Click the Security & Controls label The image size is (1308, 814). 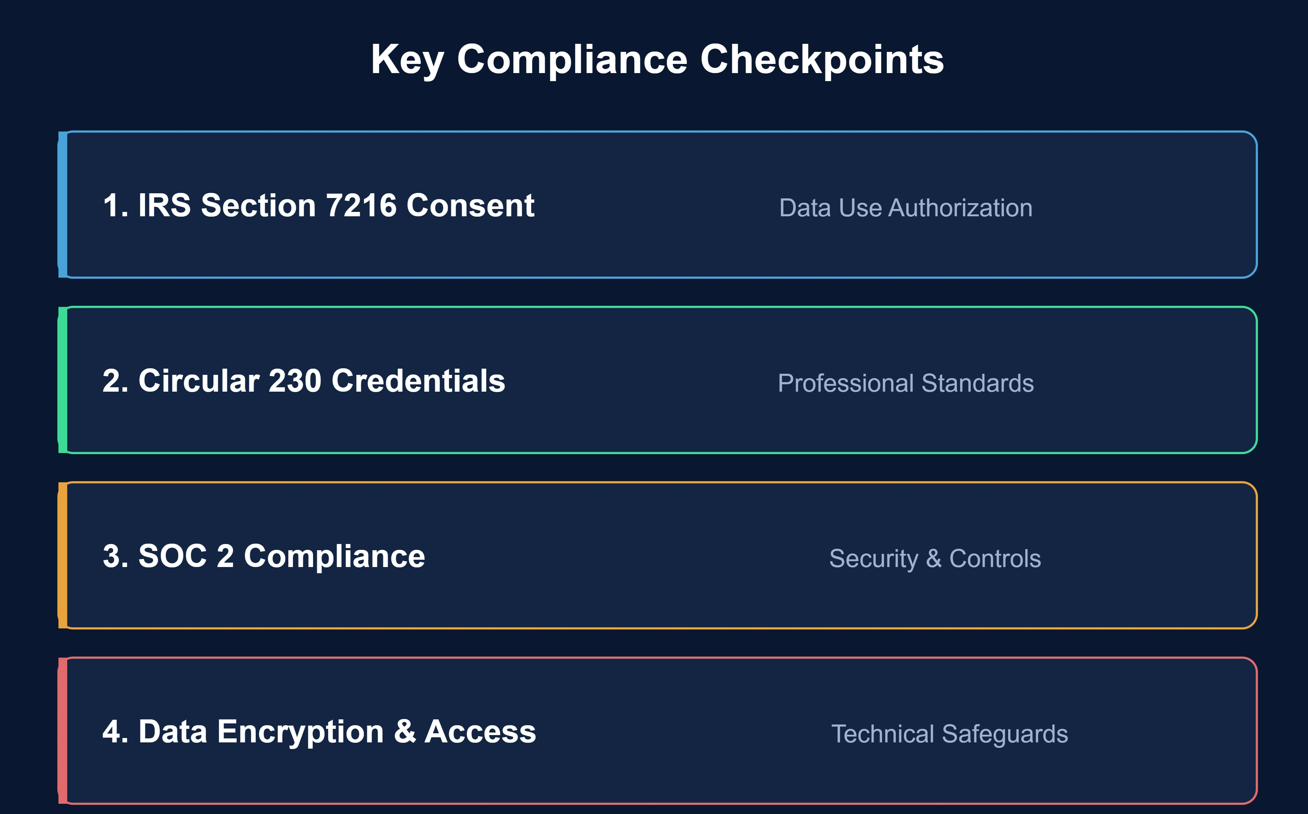(935, 559)
